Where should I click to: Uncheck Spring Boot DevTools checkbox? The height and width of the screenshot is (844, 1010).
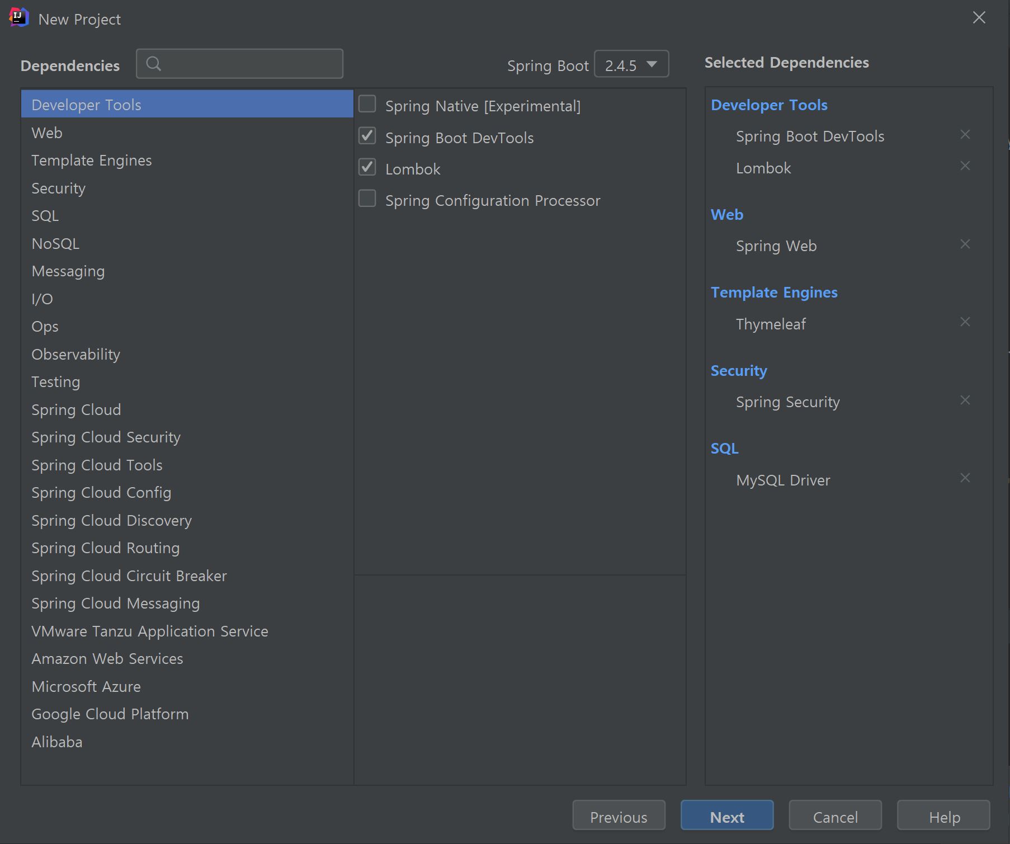pyautogui.click(x=367, y=135)
